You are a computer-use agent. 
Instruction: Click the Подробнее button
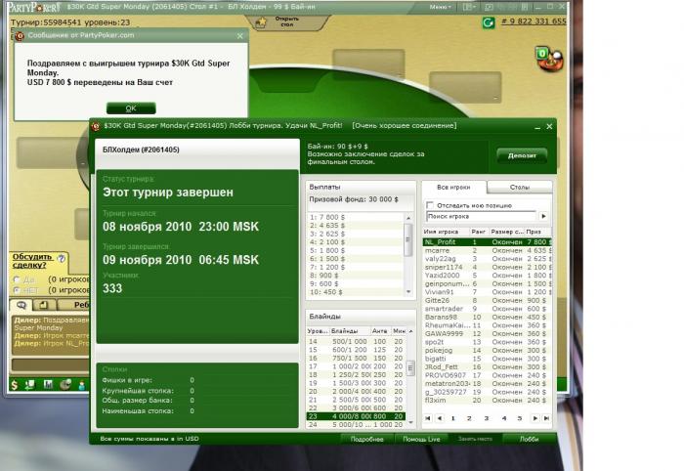[x=366, y=439]
